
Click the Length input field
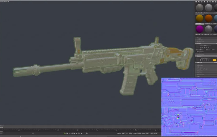pos(139,133)
